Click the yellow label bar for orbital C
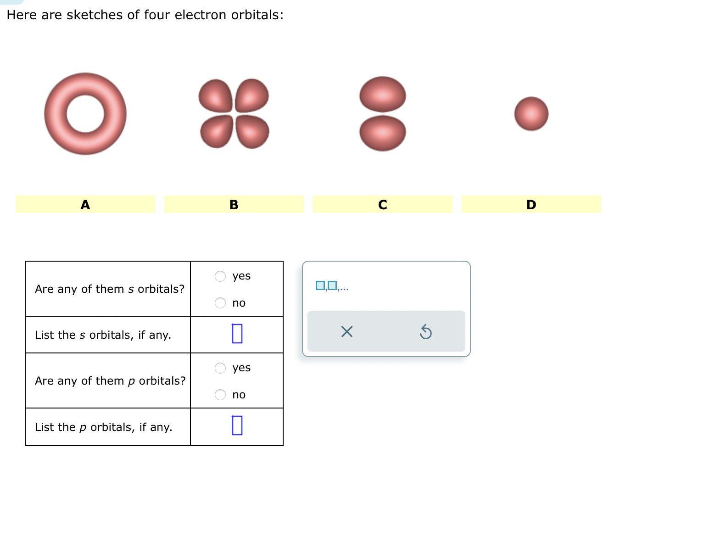Image resolution: width=715 pixels, height=537 pixels. coord(382,204)
